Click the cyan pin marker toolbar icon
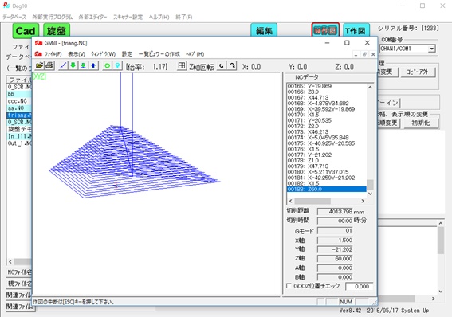The width and height of the screenshot is (452, 317). tap(117, 65)
